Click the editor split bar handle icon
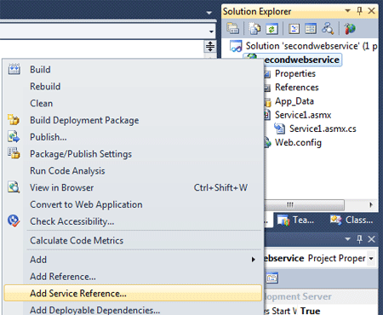 click(210, 46)
